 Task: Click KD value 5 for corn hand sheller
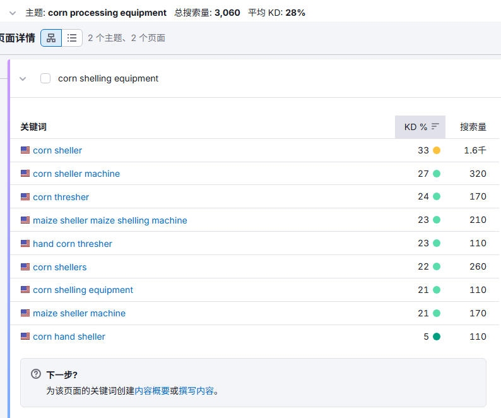(427, 337)
